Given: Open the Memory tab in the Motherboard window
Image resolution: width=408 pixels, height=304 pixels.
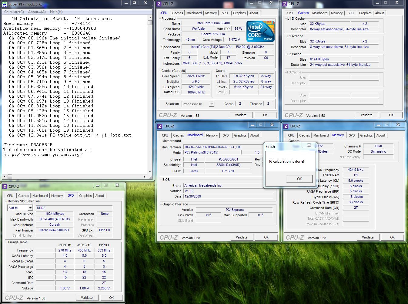Looking at the screenshot, I should point(212,135).
